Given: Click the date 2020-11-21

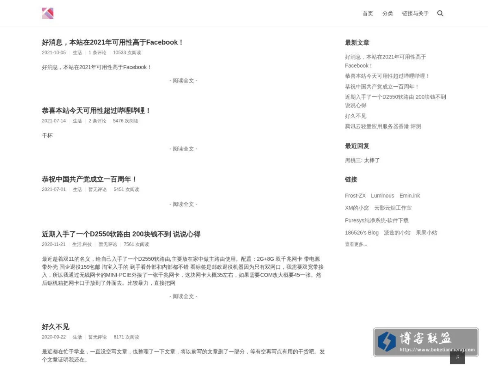Looking at the screenshot, I should click(x=54, y=245).
